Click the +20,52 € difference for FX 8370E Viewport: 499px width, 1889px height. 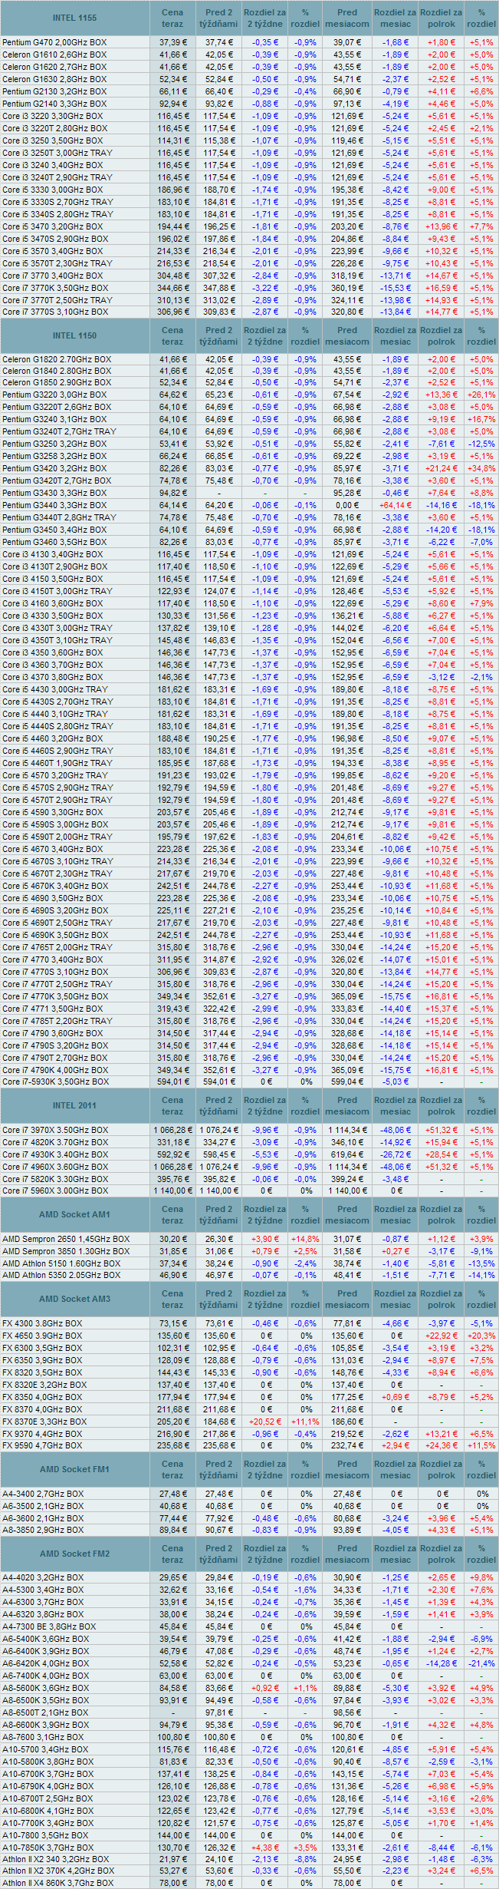(x=264, y=1421)
